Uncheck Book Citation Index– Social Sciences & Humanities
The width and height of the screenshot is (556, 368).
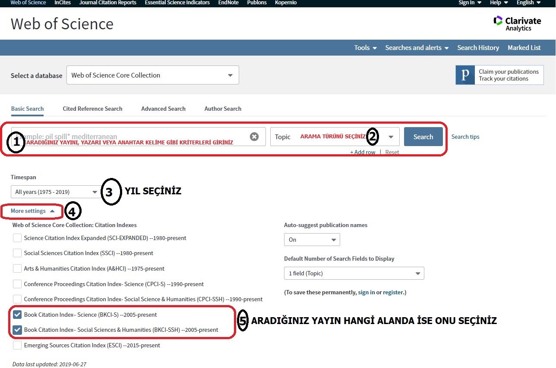pyautogui.click(x=17, y=330)
